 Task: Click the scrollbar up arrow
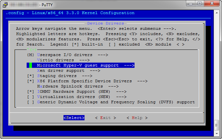click(x=217, y=13)
